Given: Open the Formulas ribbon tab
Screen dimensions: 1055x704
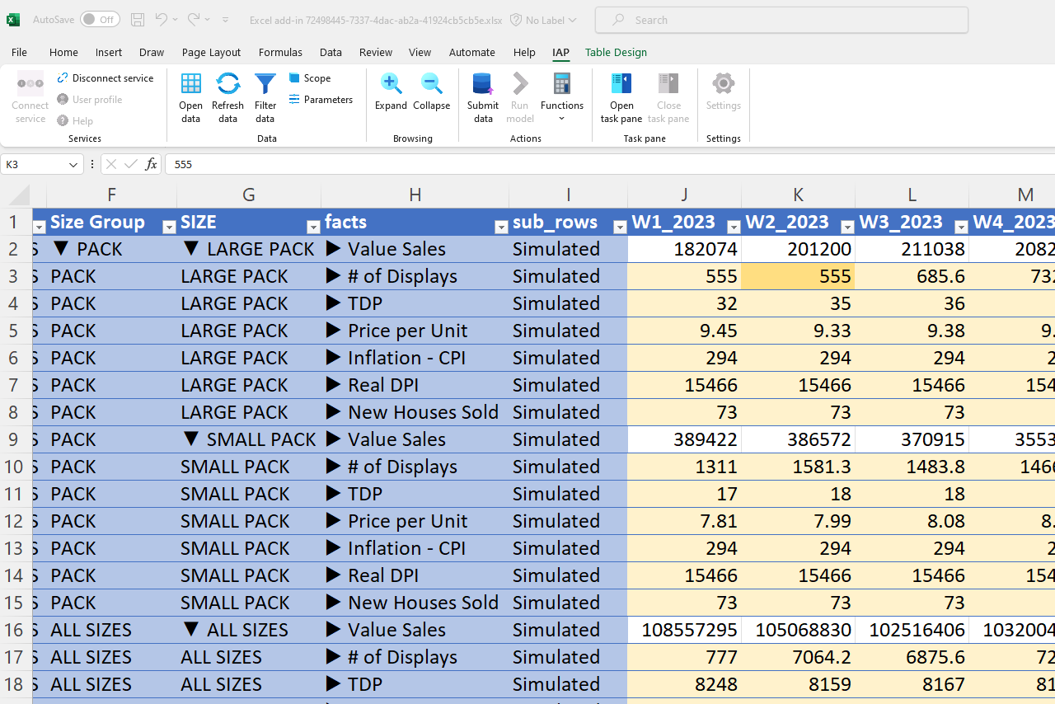Looking at the screenshot, I should click(x=280, y=52).
